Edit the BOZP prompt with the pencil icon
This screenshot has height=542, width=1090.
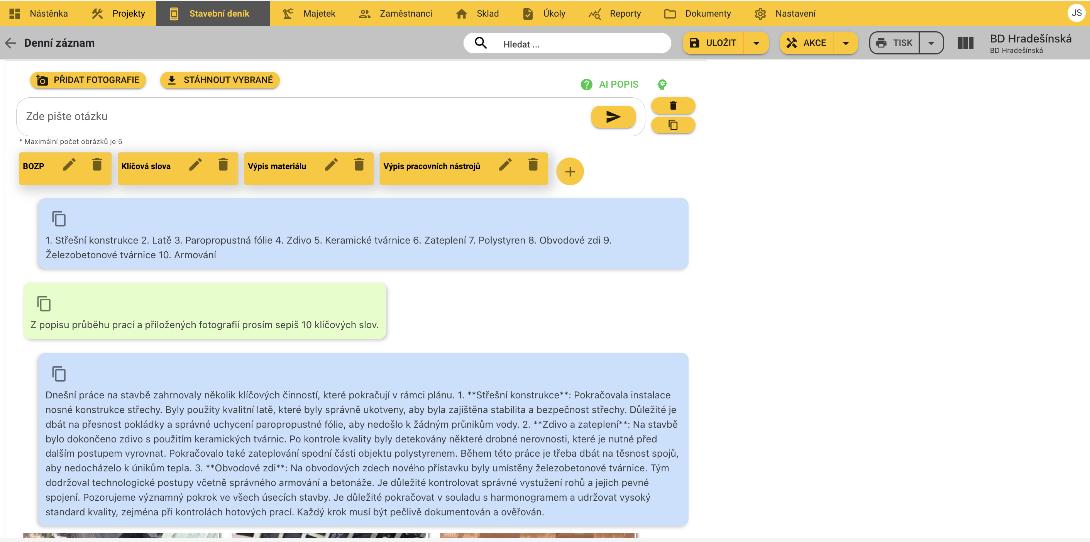pos(69,164)
